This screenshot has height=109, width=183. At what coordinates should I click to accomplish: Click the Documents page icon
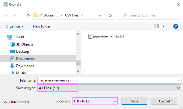pyautogui.click(x=12, y=59)
